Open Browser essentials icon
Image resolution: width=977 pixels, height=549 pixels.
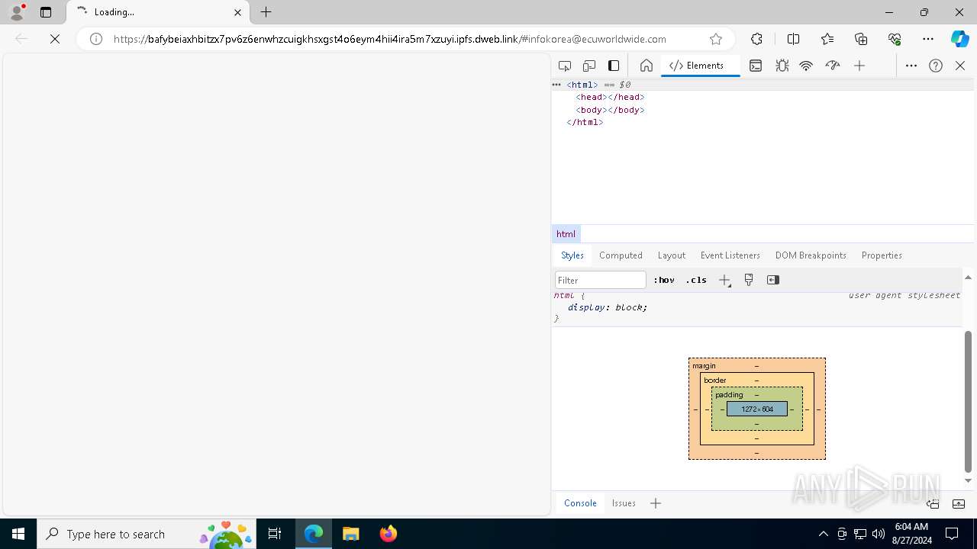pyautogui.click(x=895, y=39)
